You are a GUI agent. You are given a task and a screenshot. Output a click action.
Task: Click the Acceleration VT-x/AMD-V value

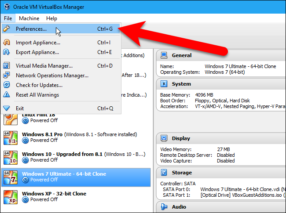pyautogui.click(x=240, y=106)
